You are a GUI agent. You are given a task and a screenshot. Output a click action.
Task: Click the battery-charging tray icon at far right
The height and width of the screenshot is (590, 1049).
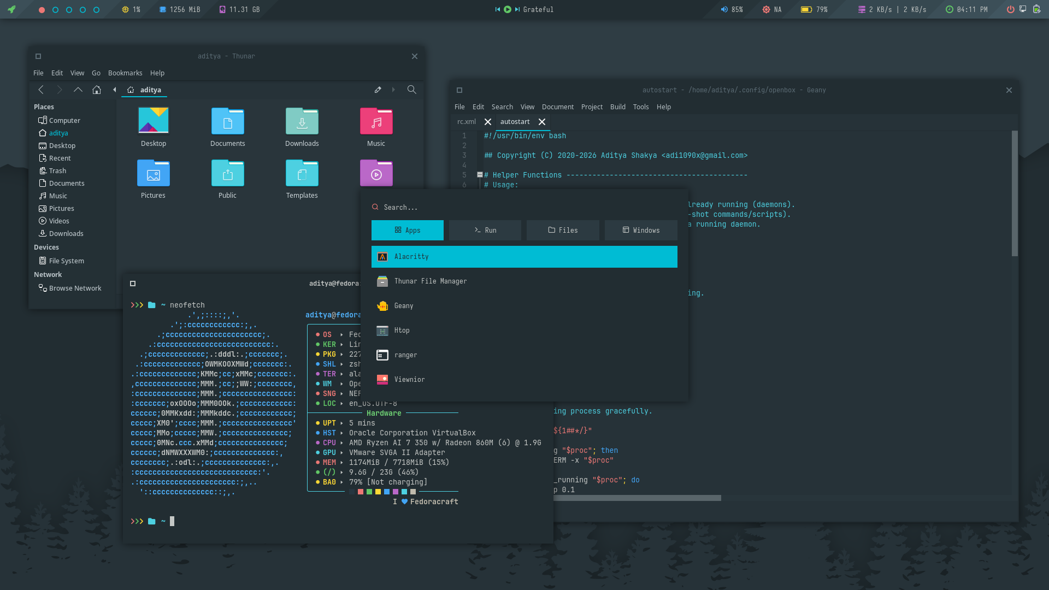(x=1036, y=9)
